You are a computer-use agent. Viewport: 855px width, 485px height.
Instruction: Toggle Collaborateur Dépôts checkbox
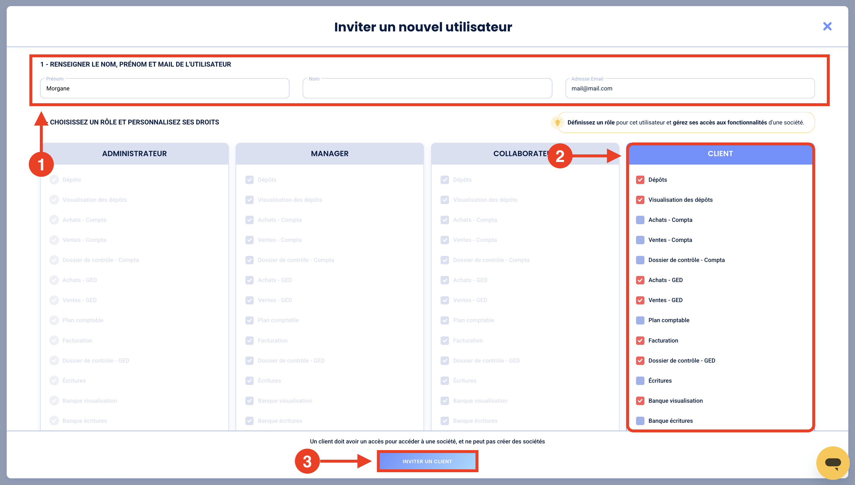click(x=445, y=180)
